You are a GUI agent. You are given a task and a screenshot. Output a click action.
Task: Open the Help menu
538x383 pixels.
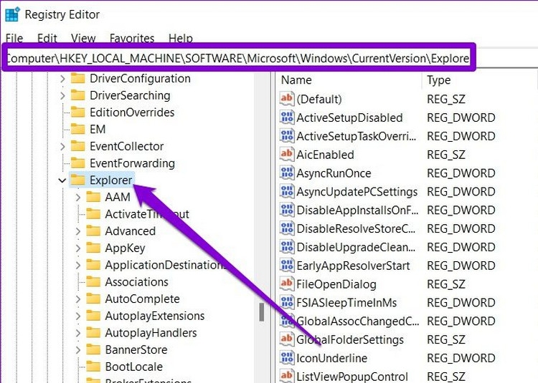coord(181,38)
